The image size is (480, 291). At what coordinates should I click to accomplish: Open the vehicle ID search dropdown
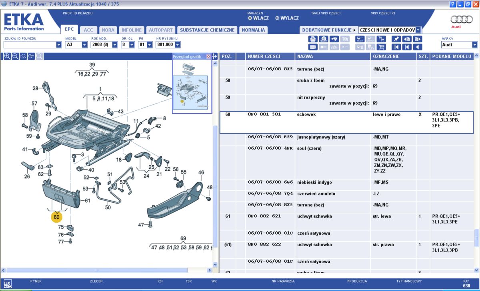click(59, 45)
